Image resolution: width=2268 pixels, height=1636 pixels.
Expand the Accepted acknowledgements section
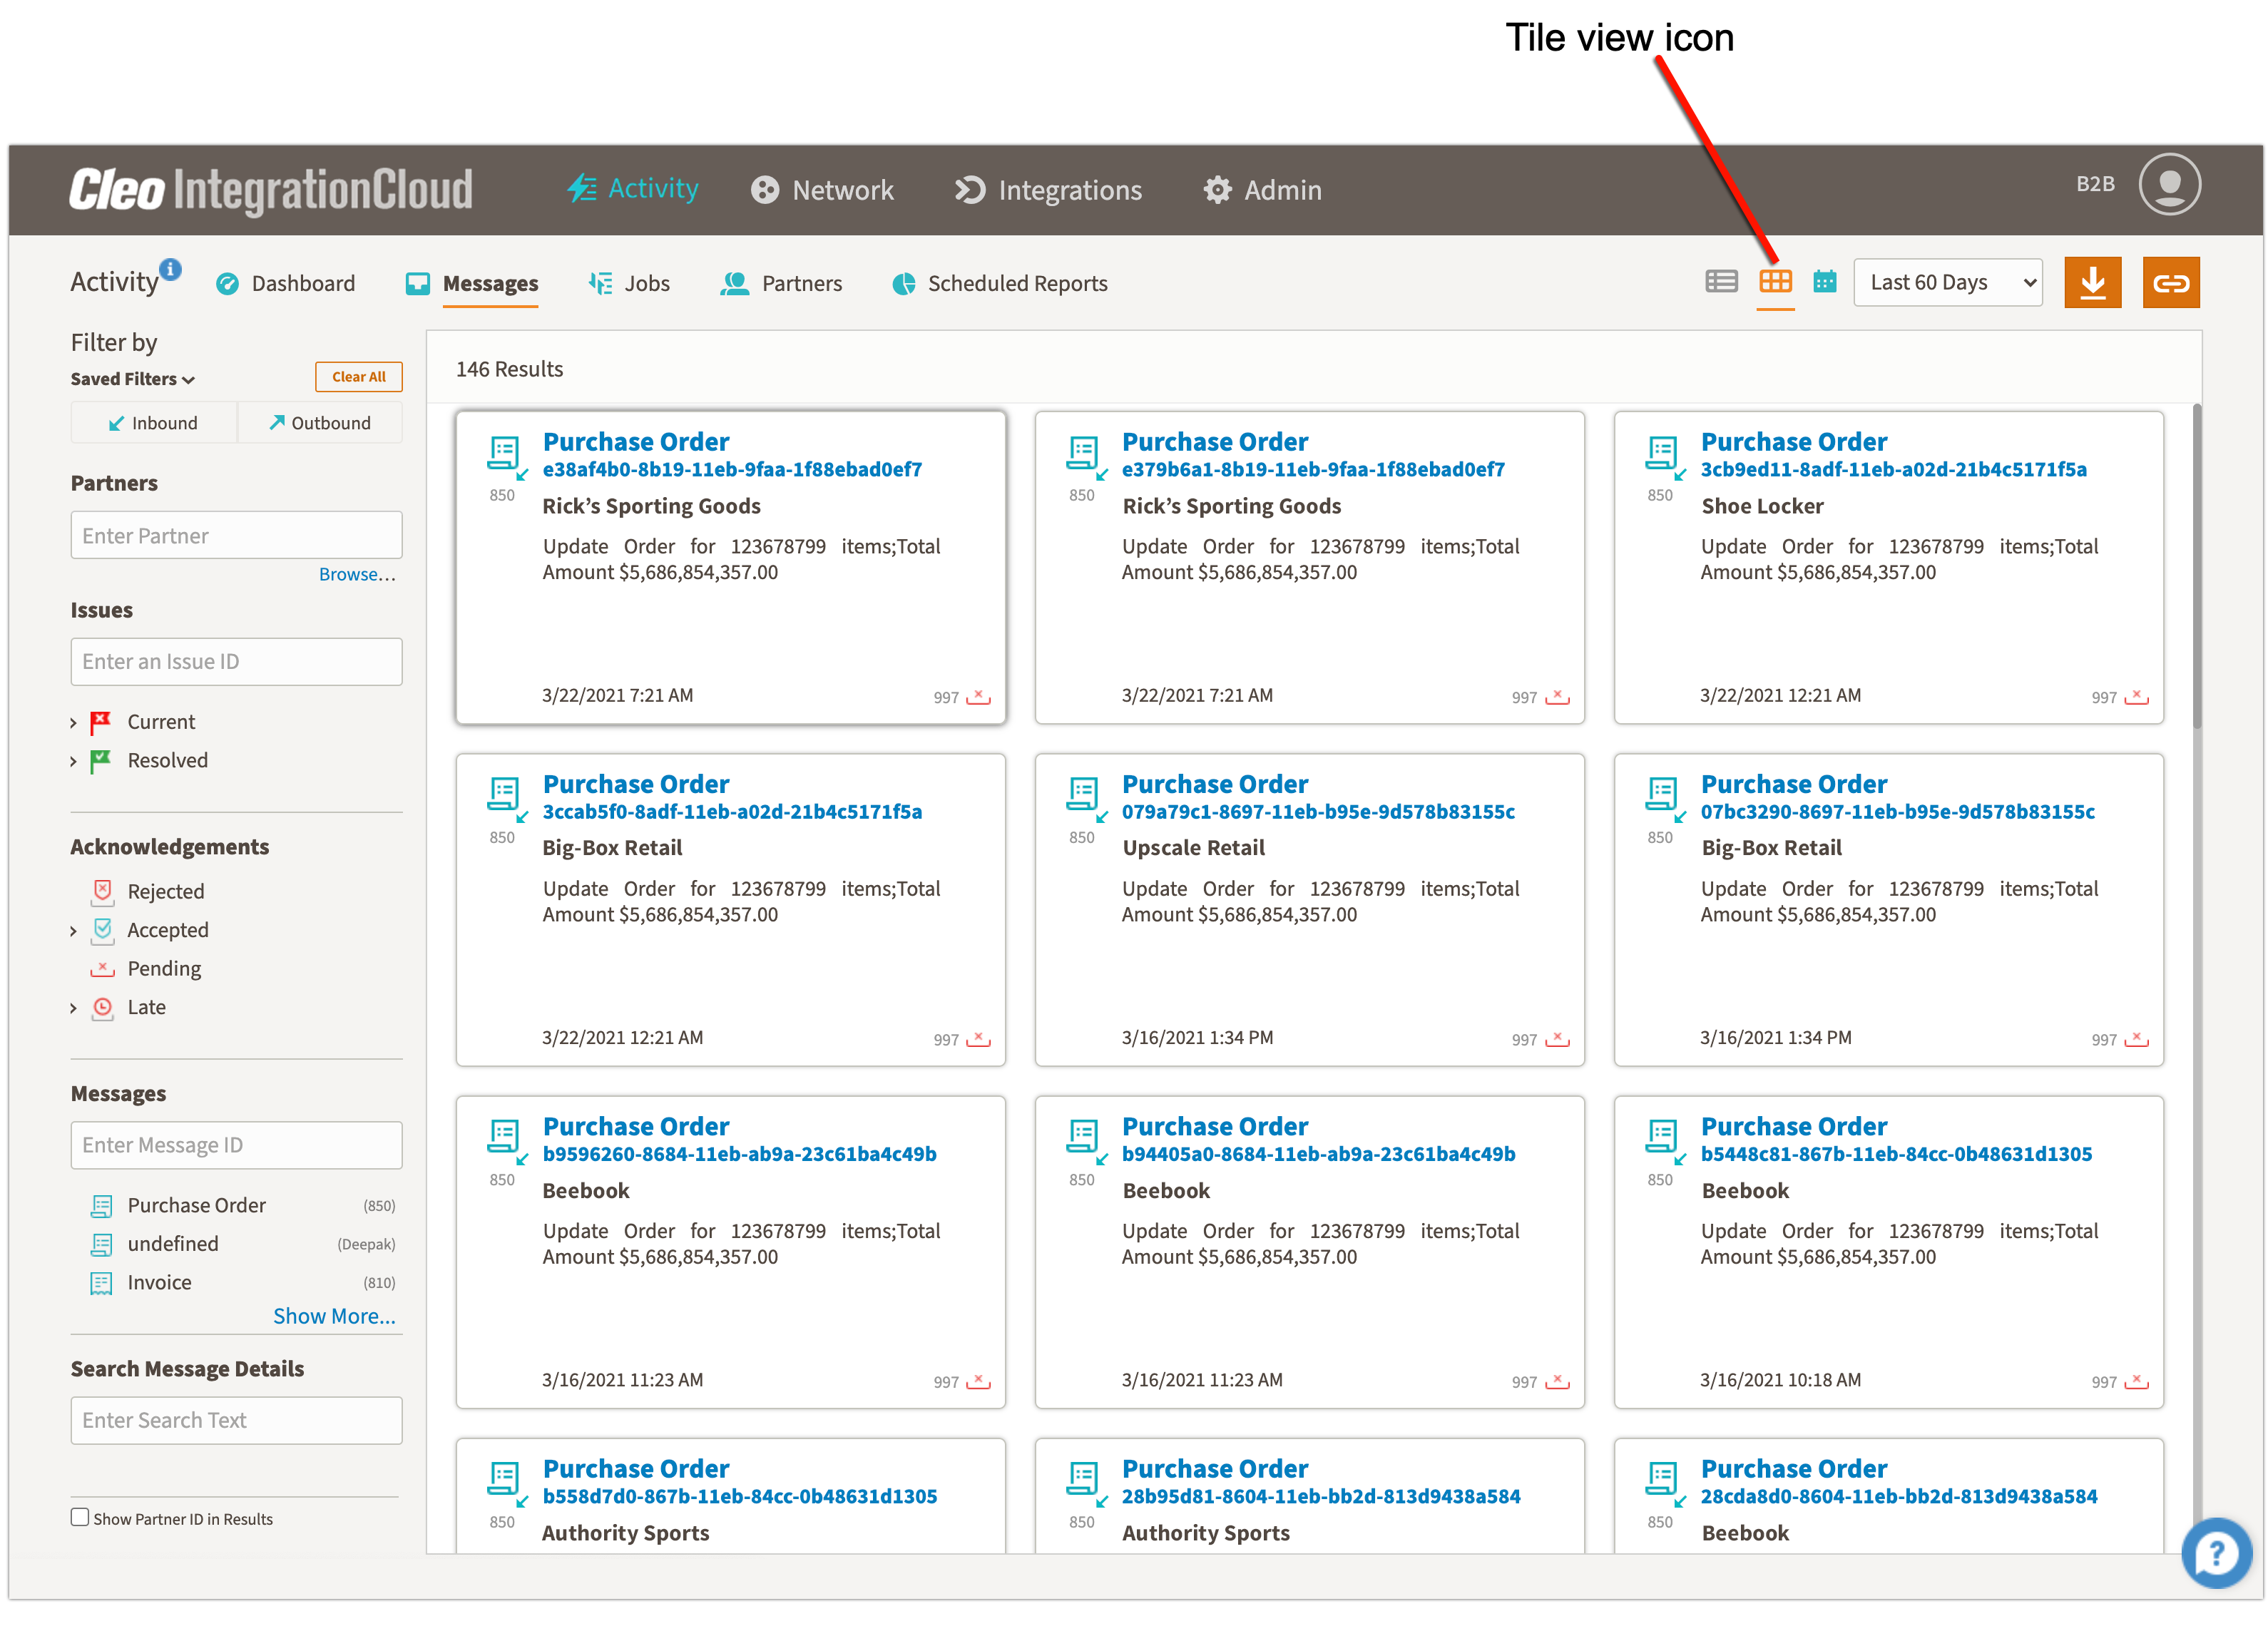73,930
